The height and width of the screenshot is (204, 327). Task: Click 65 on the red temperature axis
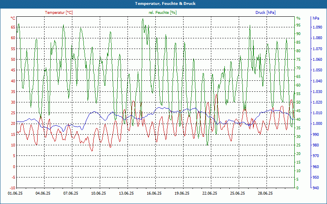click(13, 27)
